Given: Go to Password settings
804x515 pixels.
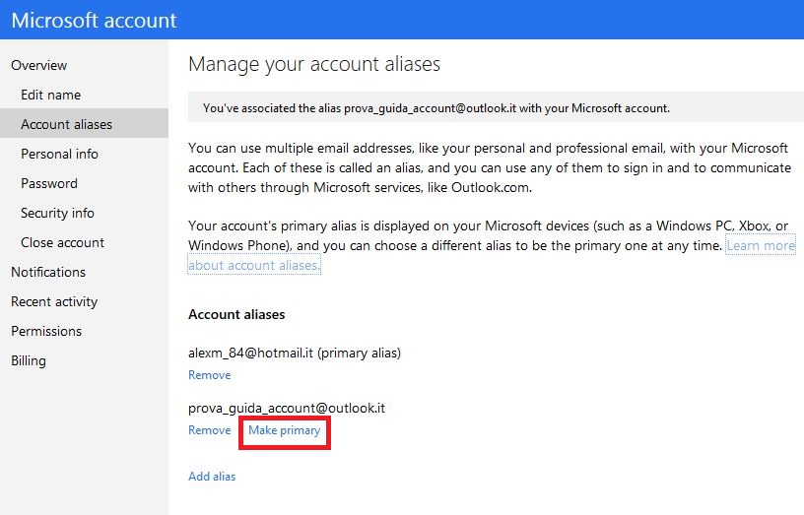Looking at the screenshot, I should pyautogui.click(x=49, y=183).
